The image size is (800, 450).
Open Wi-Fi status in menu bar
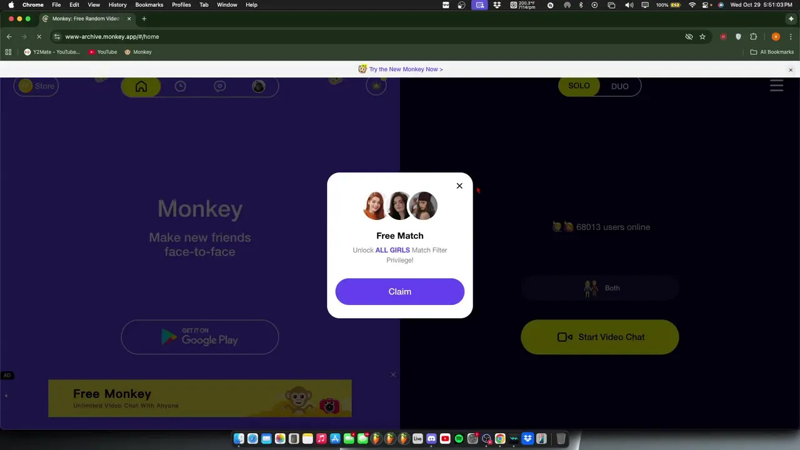point(692,5)
